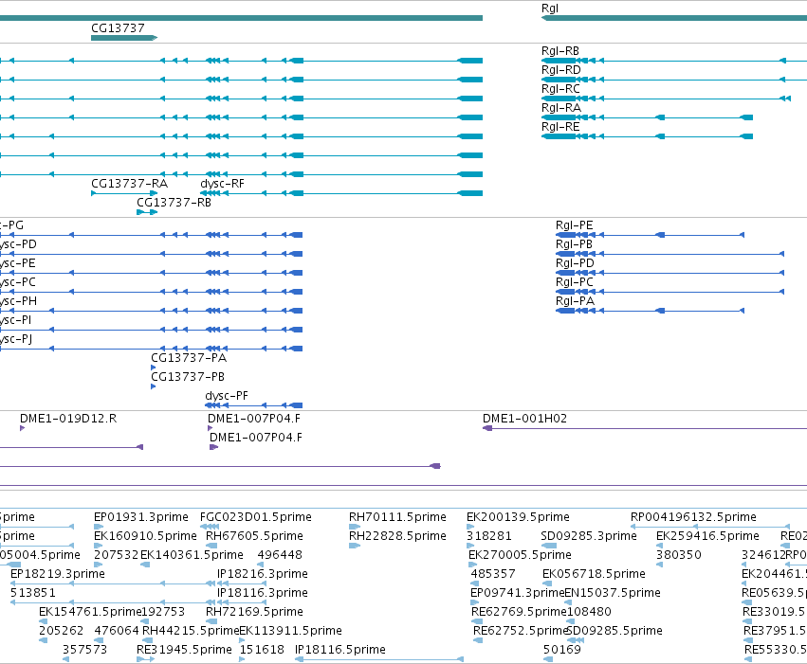Select the 108480 feature label
The width and height of the screenshot is (807, 664).
tap(589, 612)
